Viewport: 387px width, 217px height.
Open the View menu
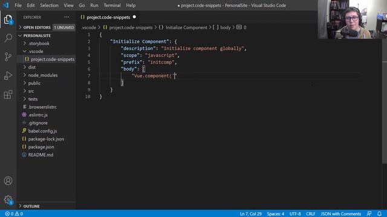[68, 5]
